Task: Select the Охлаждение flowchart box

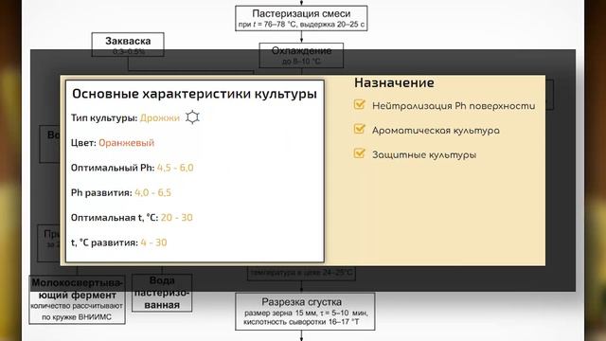Action: [301, 55]
